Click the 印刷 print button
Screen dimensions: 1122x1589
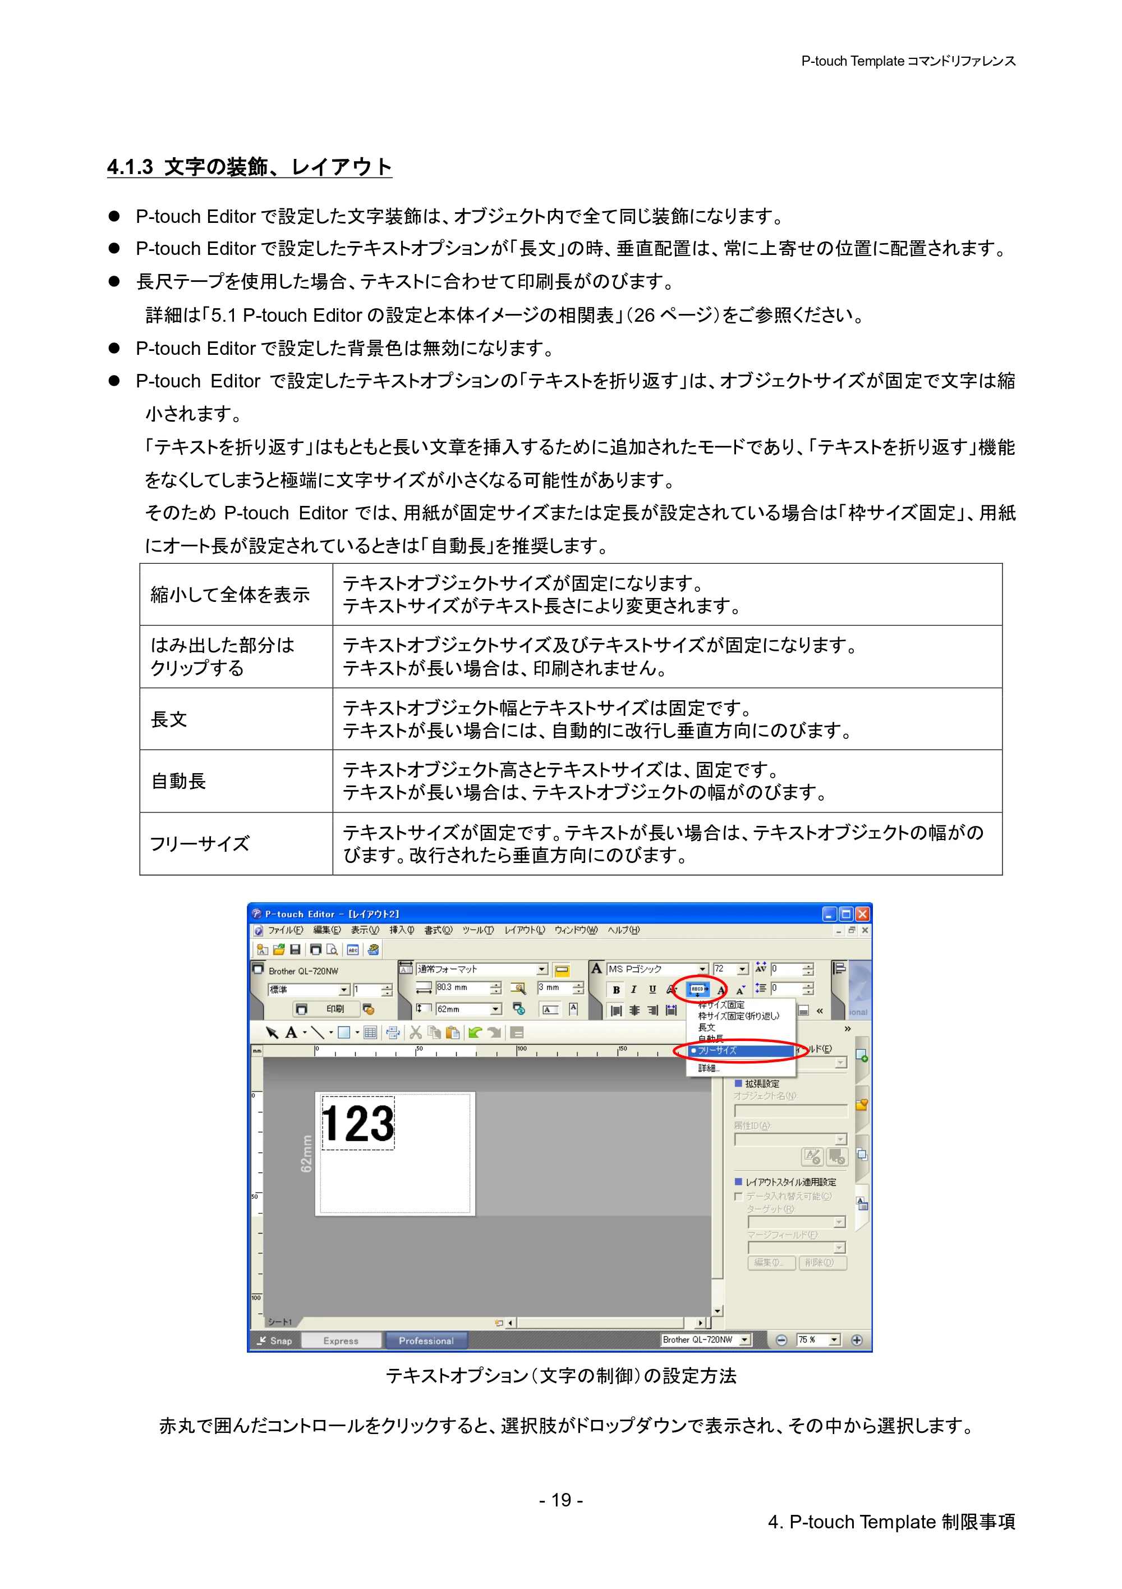tap(327, 1009)
